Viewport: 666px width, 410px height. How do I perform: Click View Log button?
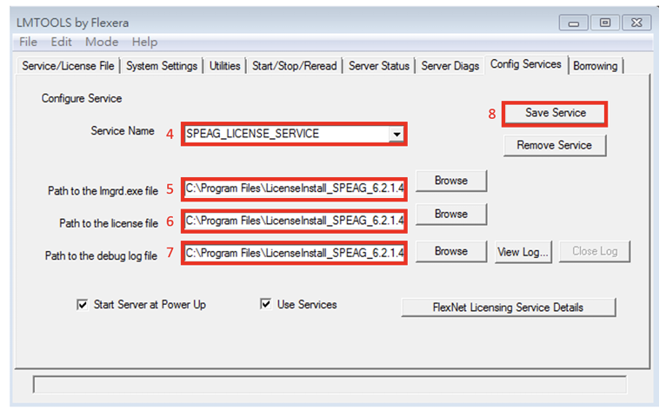tap(523, 251)
